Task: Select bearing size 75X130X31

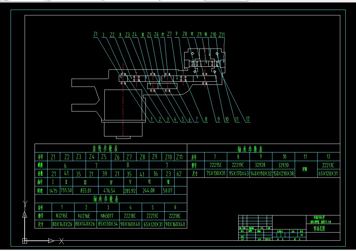Action: coord(216,173)
